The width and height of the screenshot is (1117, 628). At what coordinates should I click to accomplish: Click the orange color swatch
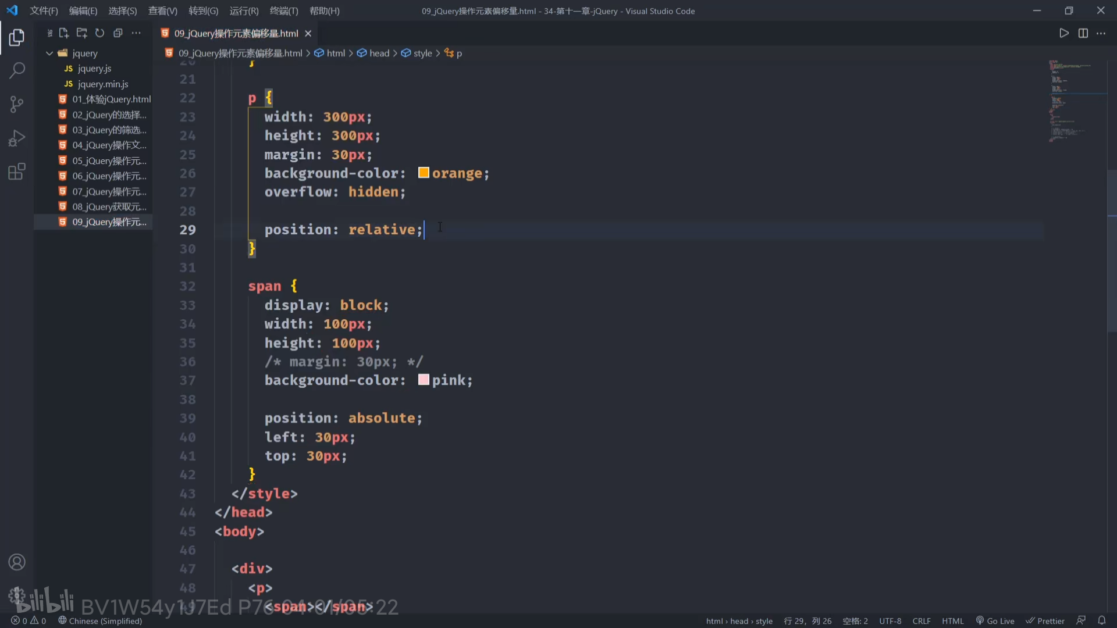tap(424, 173)
